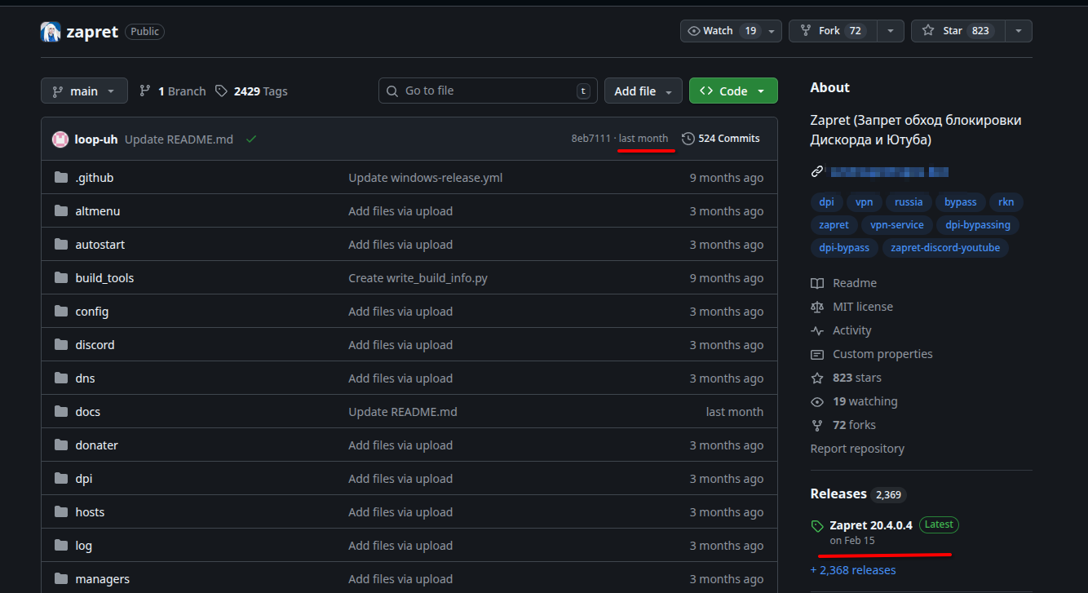Image resolution: width=1088 pixels, height=593 pixels.
Task: Fork the zapret repository
Action: 834,31
